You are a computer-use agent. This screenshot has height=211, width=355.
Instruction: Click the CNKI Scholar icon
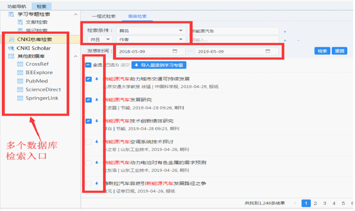(x=11, y=48)
